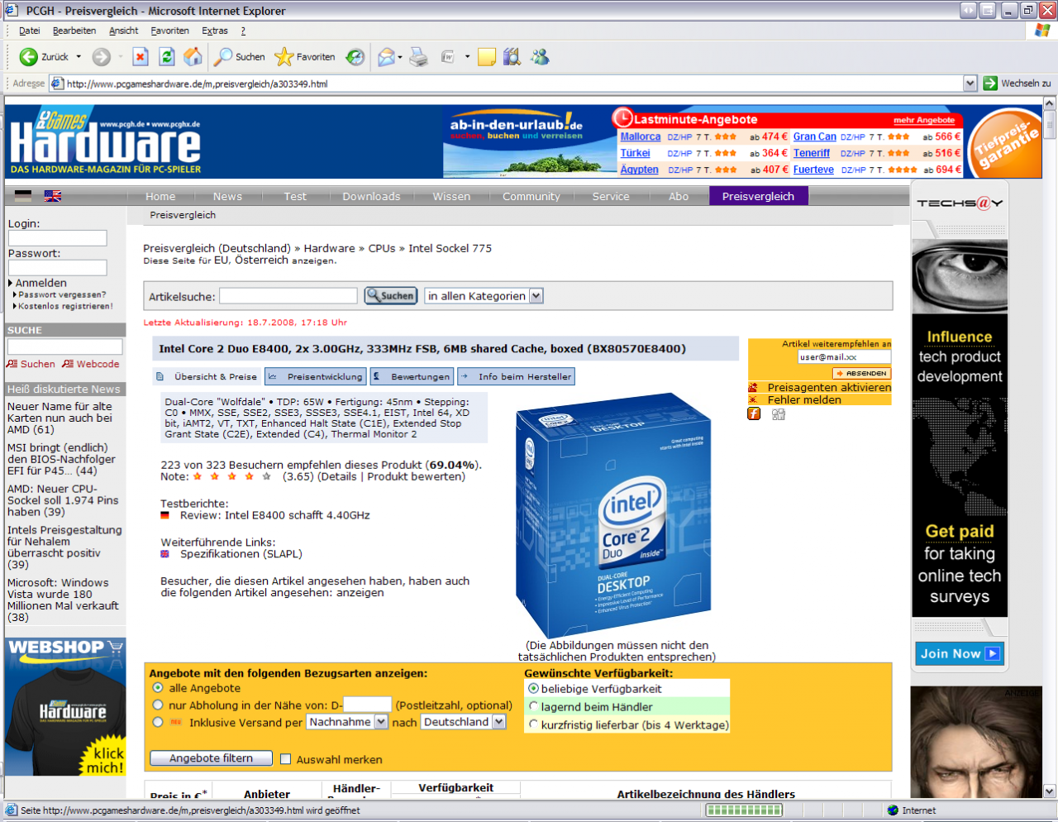Expand the address bar URL dropdown arrow
Viewport: 1058px width, 822px height.
click(x=970, y=84)
